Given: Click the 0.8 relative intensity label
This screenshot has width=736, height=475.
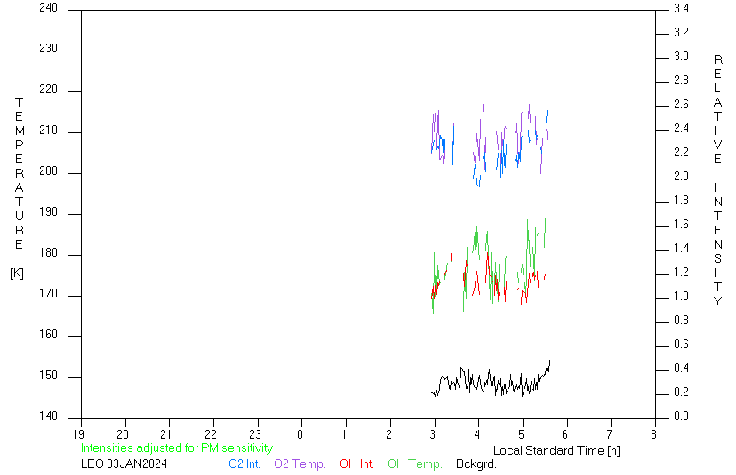Looking at the screenshot, I should click(x=681, y=320).
